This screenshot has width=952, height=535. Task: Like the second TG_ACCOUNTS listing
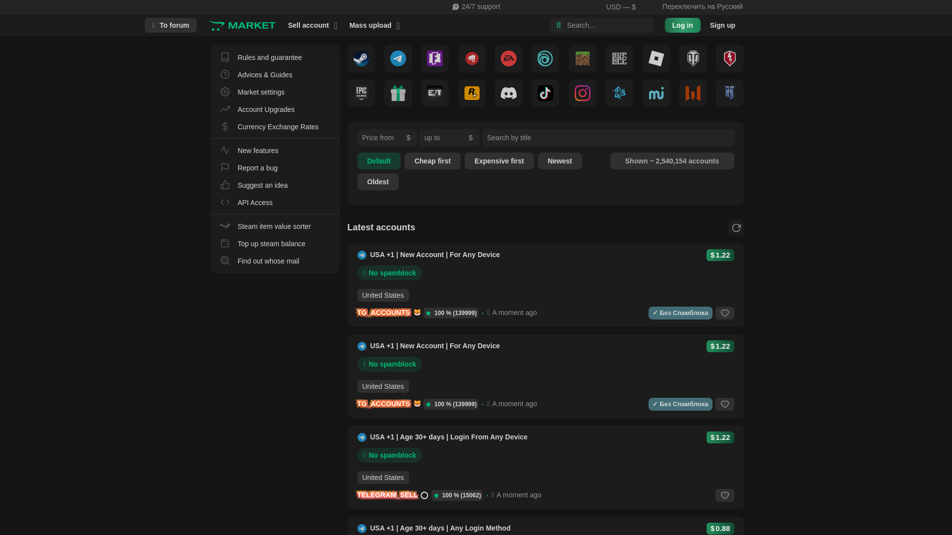point(724,404)
